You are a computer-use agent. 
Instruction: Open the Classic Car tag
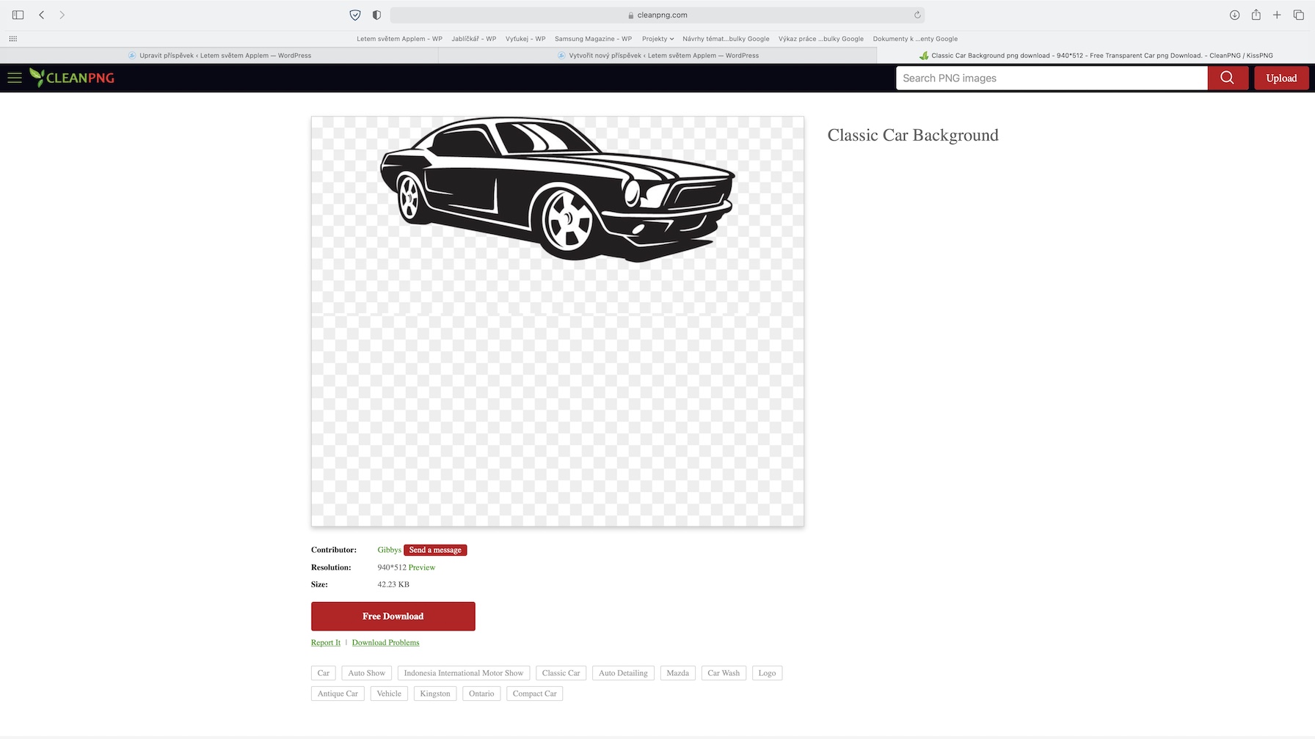561,673
